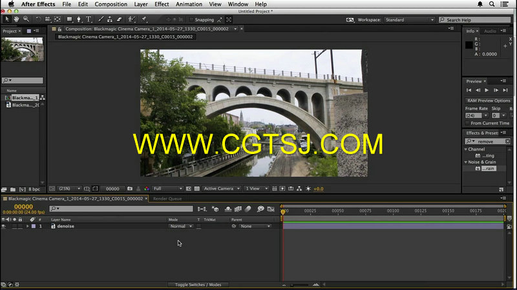The width and height of the screenshot is (517, 290).
Task: Select the Eraser tool
Action: point(120,19)
